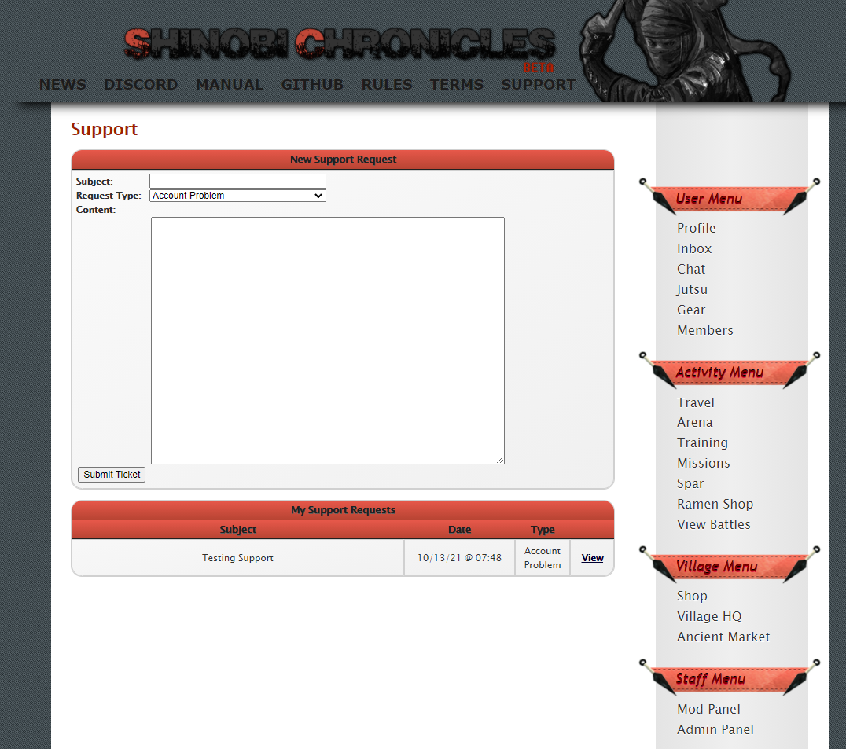The height and width of the screenshot is (749, 846).
Task: Open the GITHUB page
Action: [312, 84]
